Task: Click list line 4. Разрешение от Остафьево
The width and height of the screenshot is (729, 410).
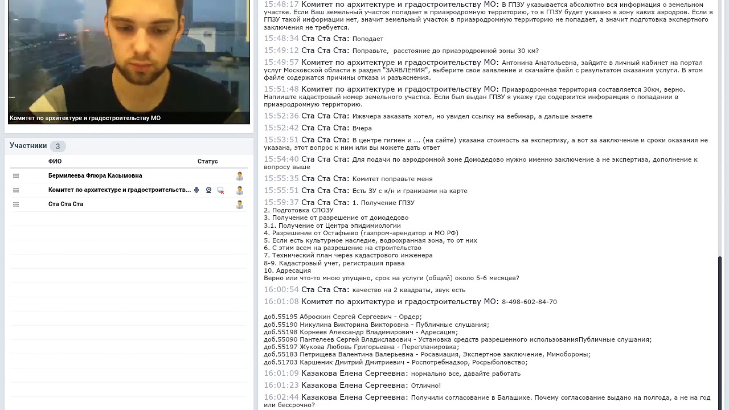Action: click(x=361, y=233)
